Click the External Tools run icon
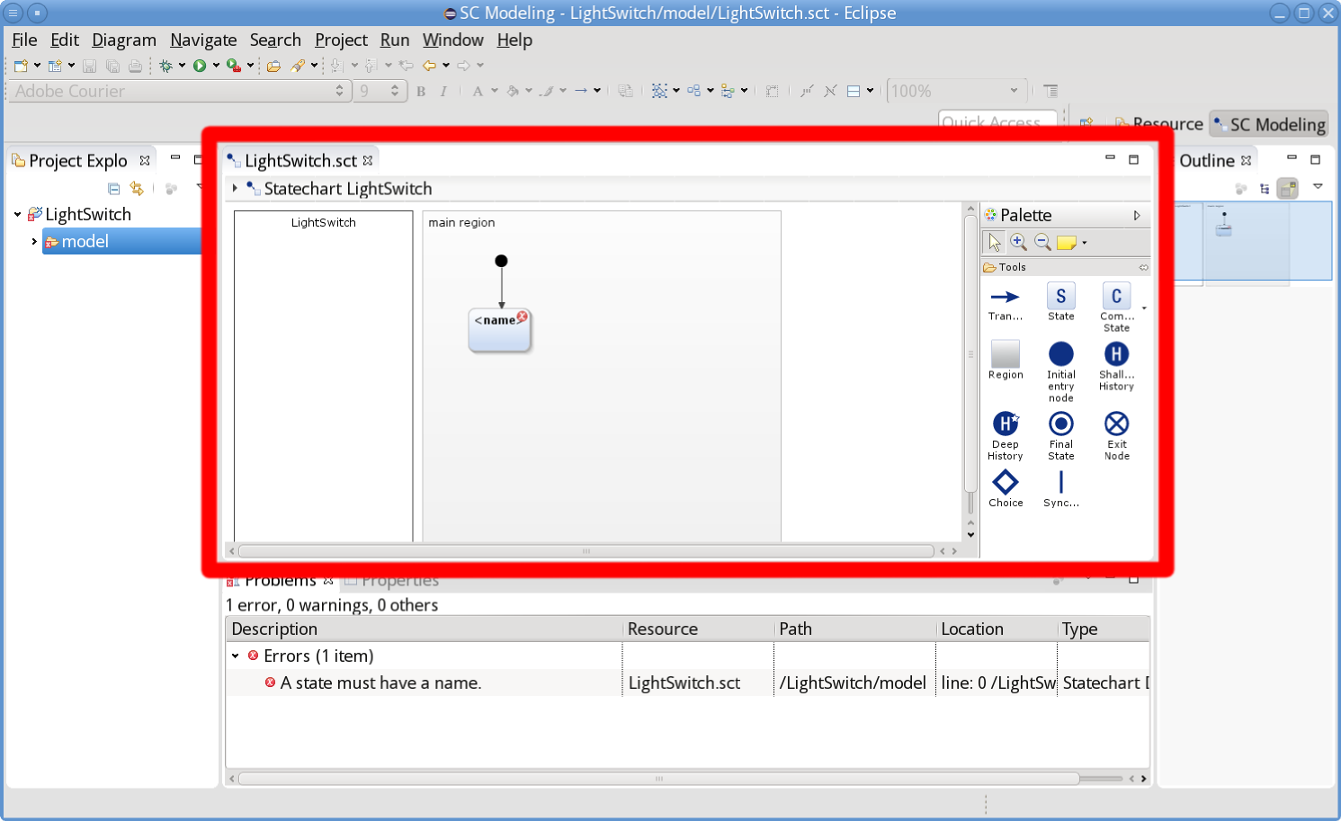 coord(233,66)
